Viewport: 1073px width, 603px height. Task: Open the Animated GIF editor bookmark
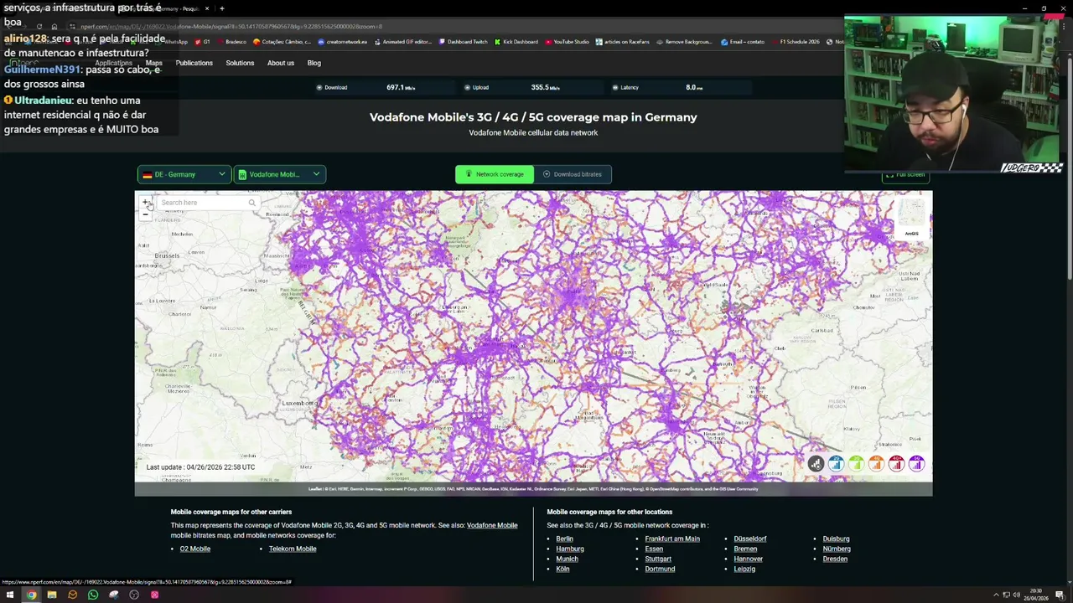pyautogui.click(x=403, y=42)
